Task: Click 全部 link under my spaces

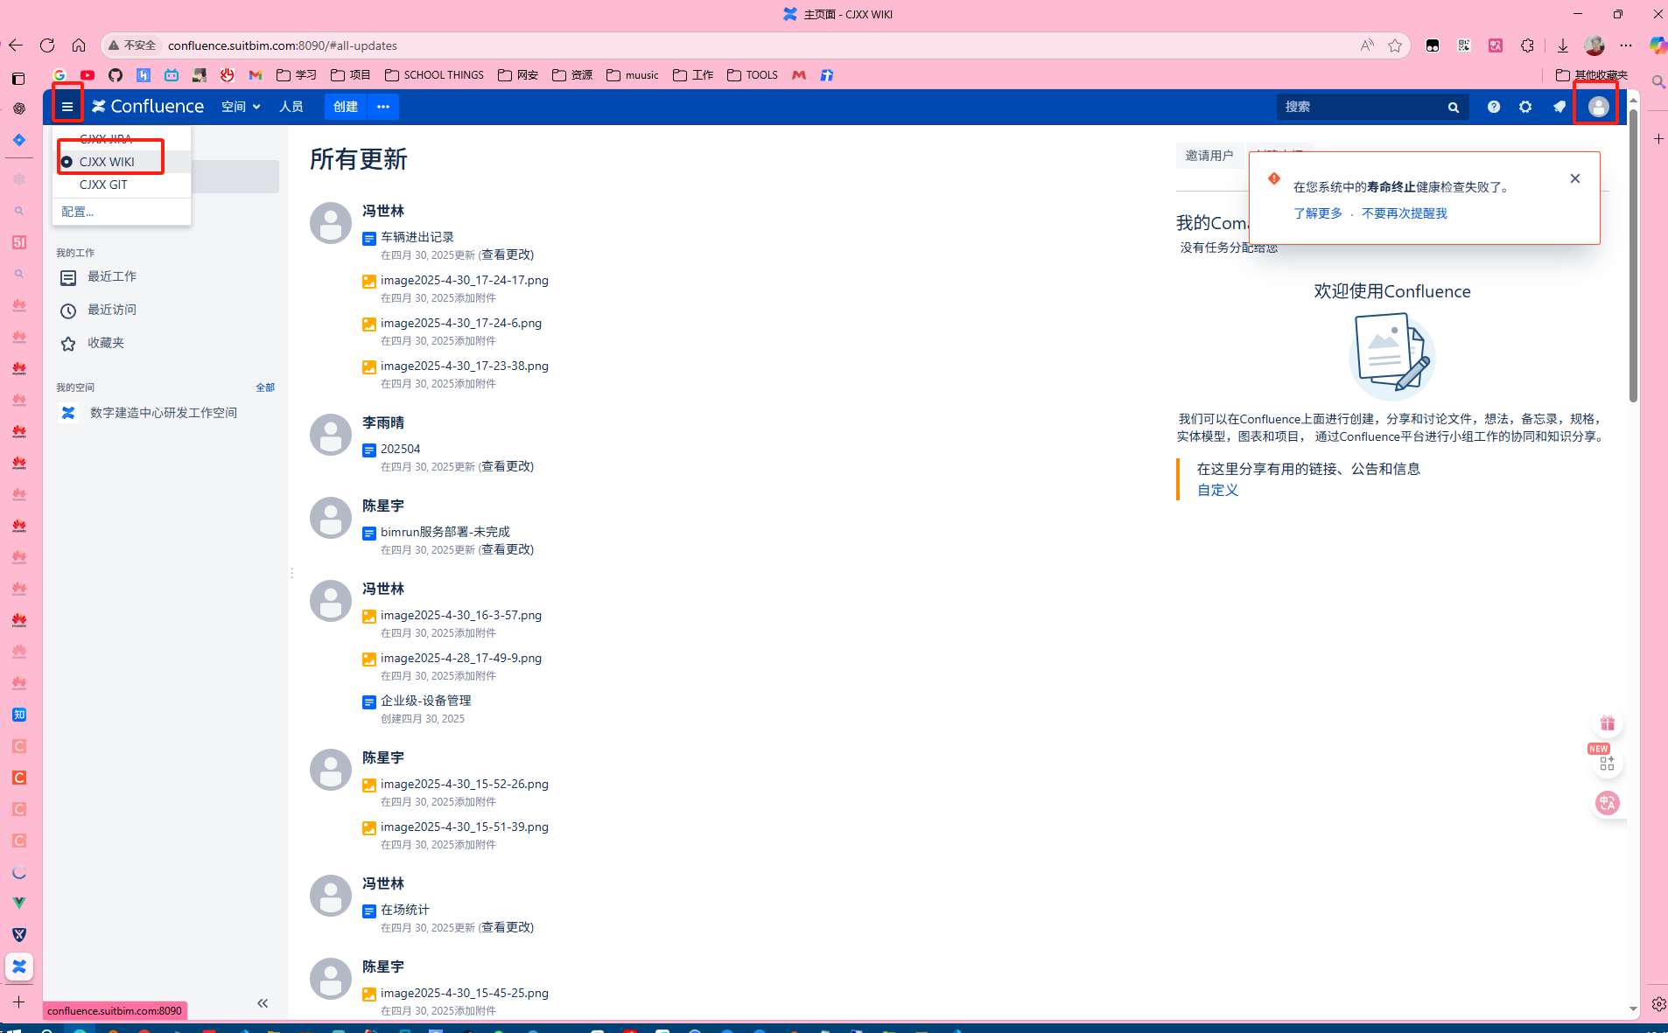Action: 265,387
